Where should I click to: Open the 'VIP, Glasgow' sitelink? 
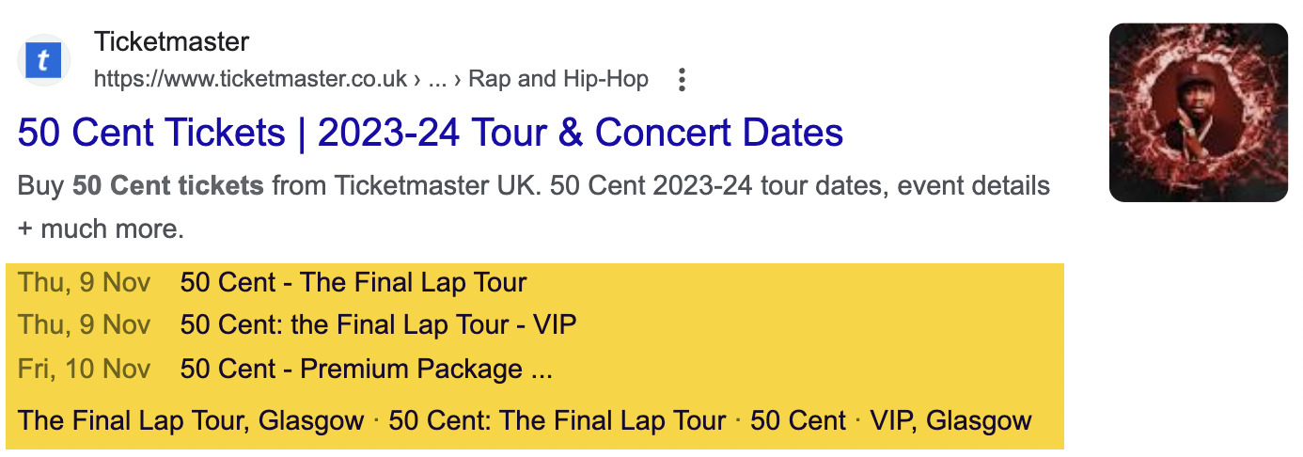[950, 420]
